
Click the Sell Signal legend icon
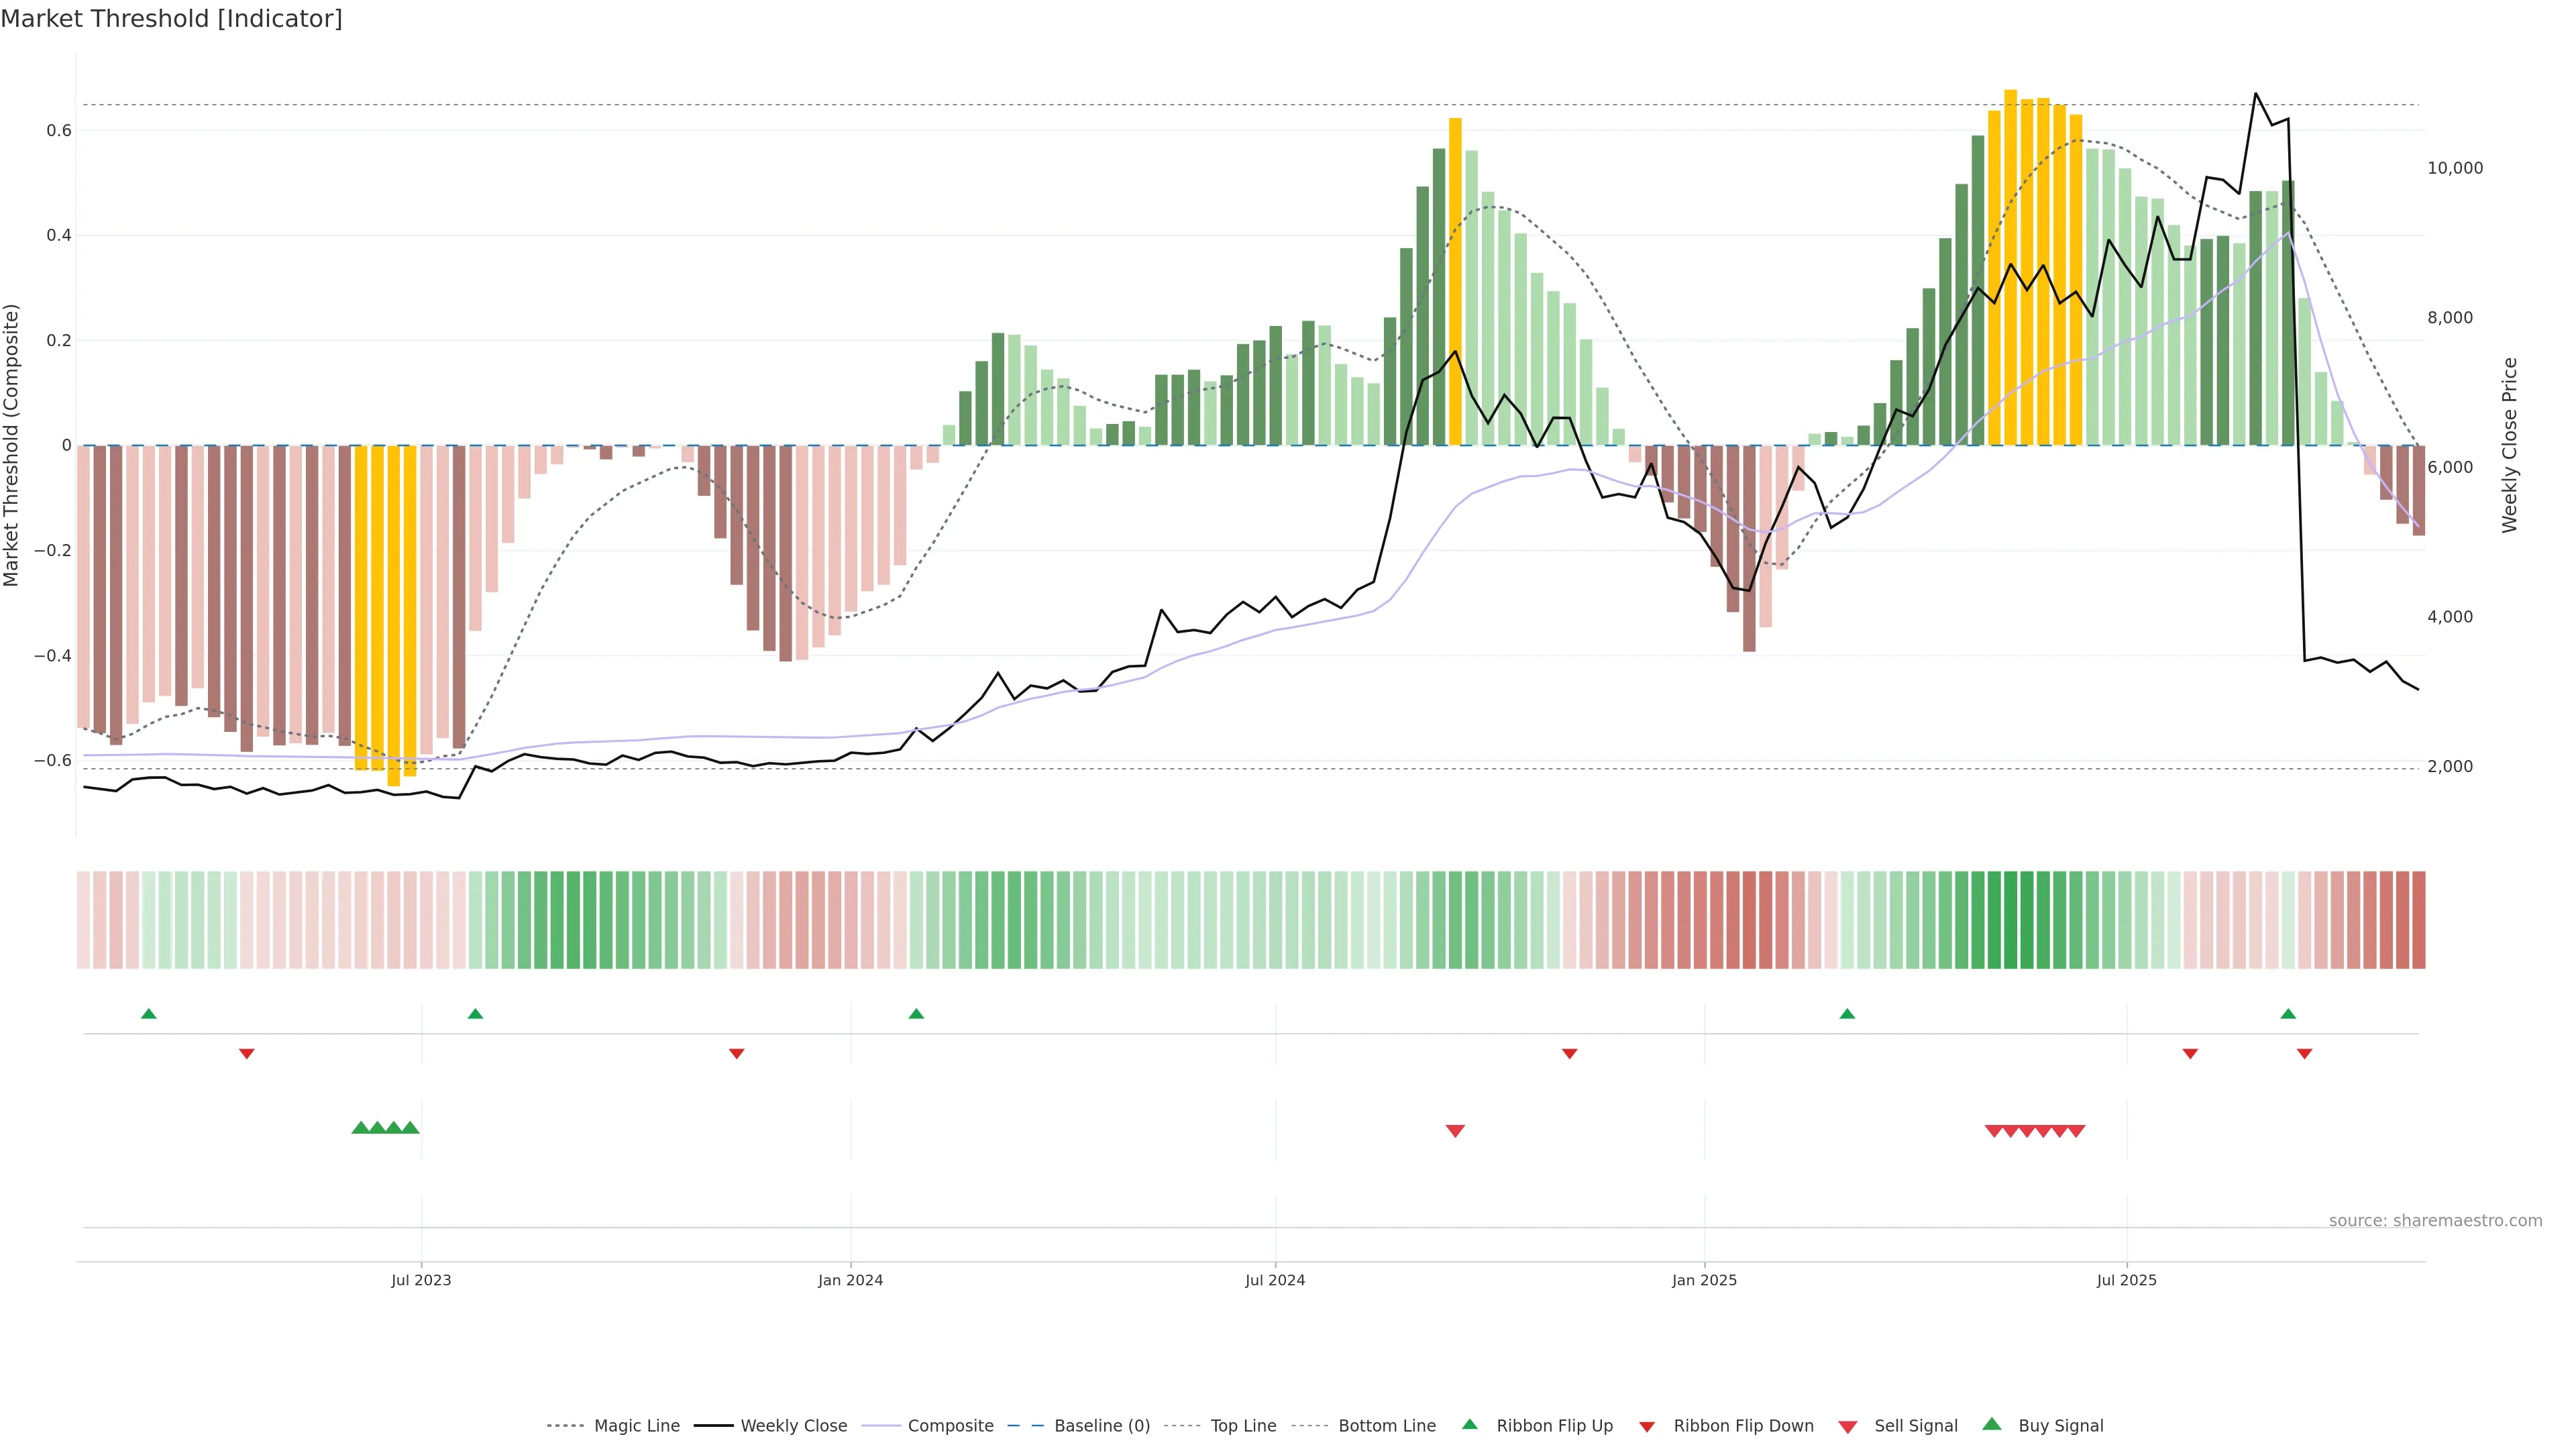click(1848, 1426)
